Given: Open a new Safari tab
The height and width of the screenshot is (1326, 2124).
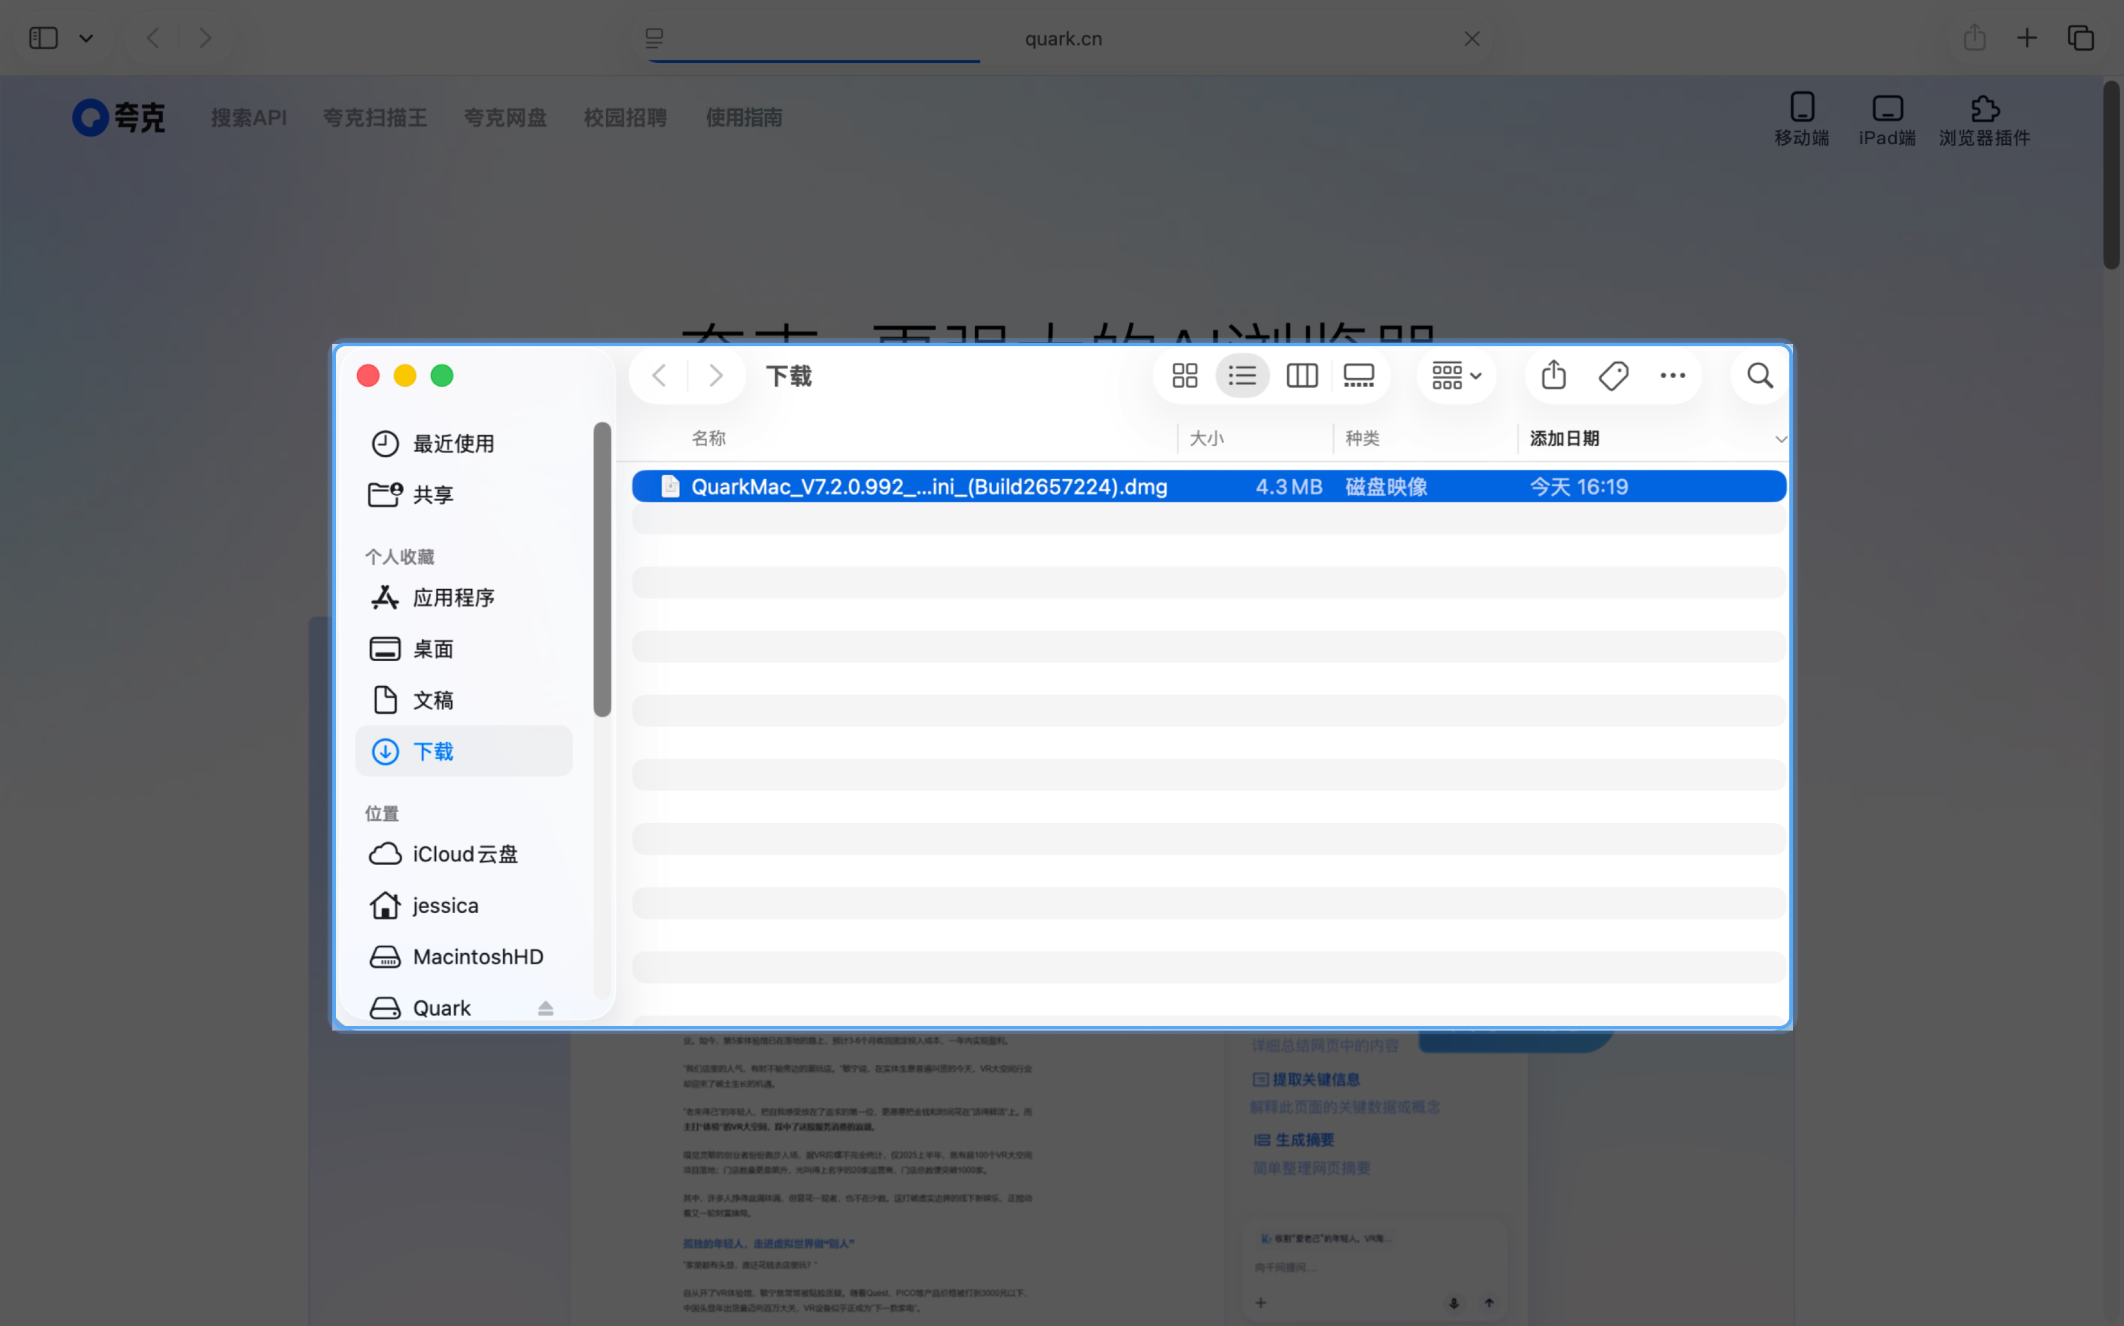Looking at the screenshot, I should coord(2026,38).
